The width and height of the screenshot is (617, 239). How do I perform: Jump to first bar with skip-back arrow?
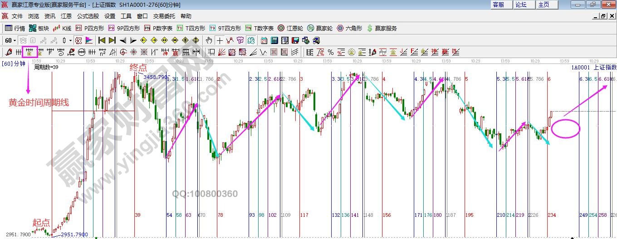pos(102,40)
